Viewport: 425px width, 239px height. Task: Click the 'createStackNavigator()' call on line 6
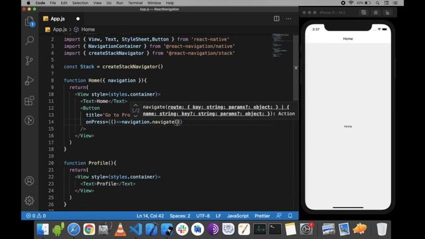coord(133,66)
